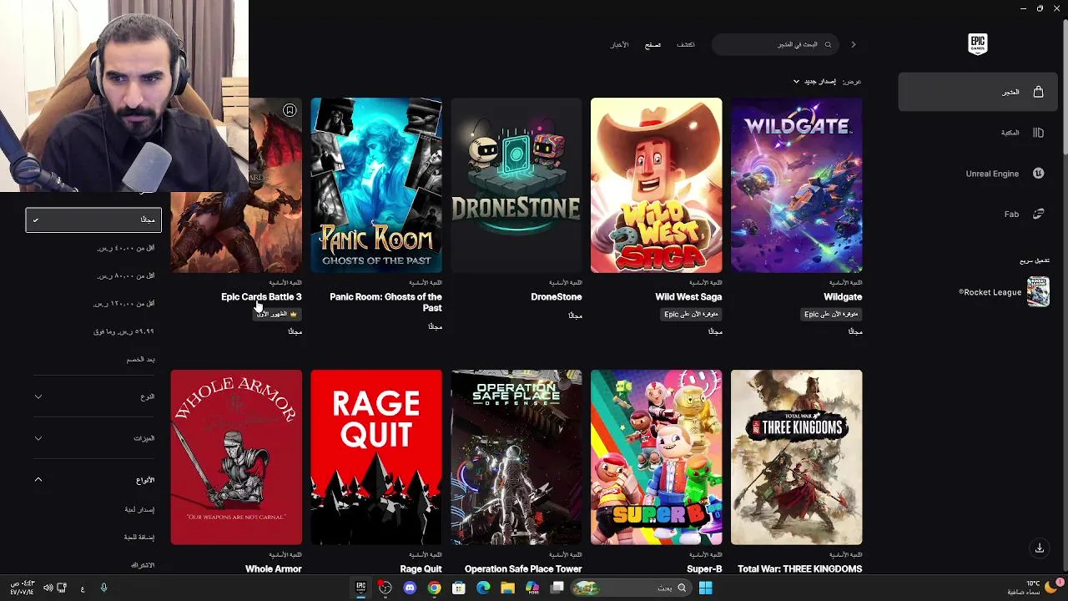Click the Wild West Saga cover image
1068x601 pixels.
pyautogui.click(x=657, y=185)
